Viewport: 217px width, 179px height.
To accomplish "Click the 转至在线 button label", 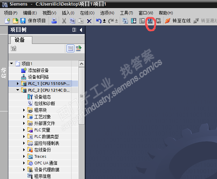I will point(182,21).
